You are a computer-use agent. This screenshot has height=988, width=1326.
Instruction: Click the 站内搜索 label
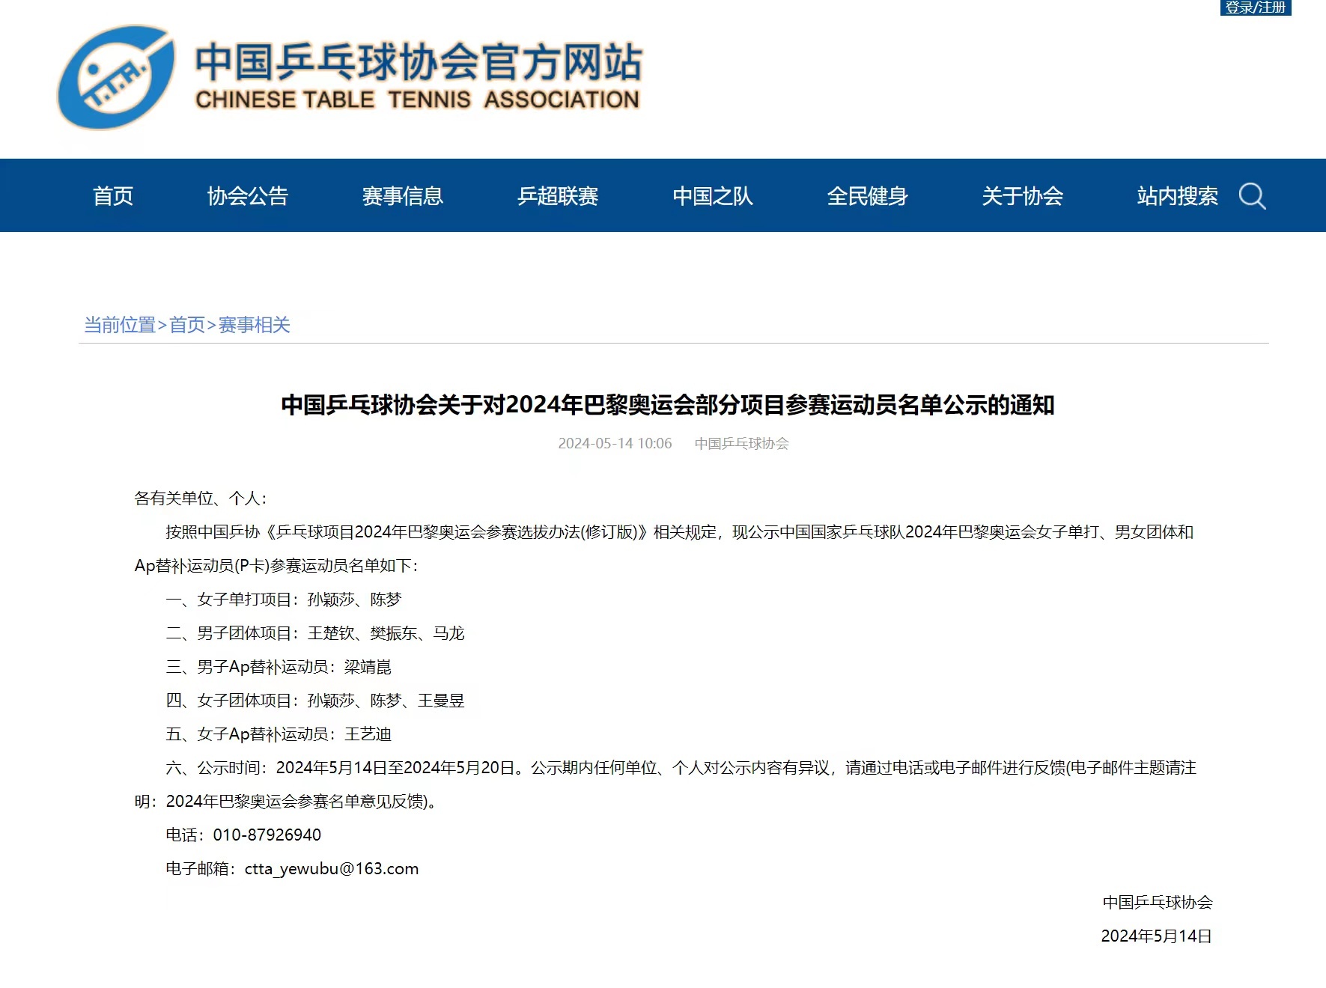click(x=1178, y=196)
